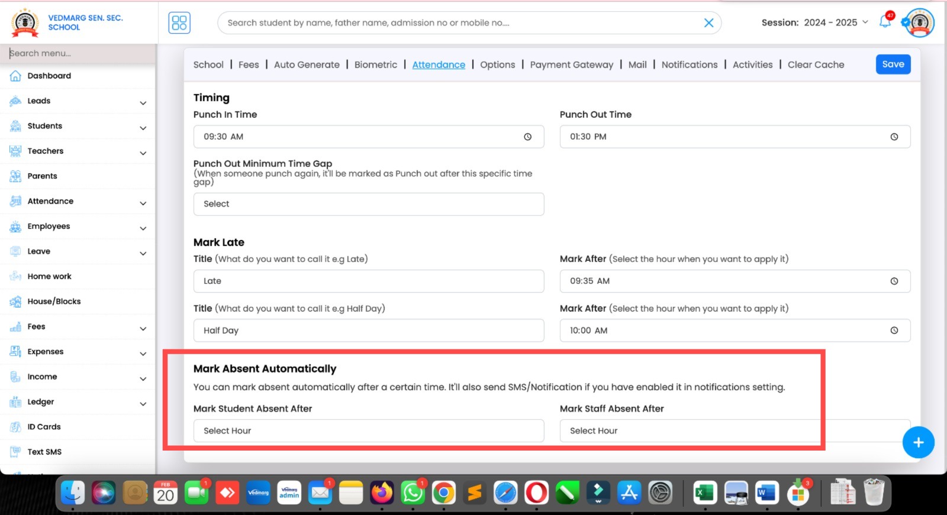This screenshot has height=515, width=947.
Task: Click the Punch In Time clock icon
Action: pyautogui.click(x=527, y=137)
